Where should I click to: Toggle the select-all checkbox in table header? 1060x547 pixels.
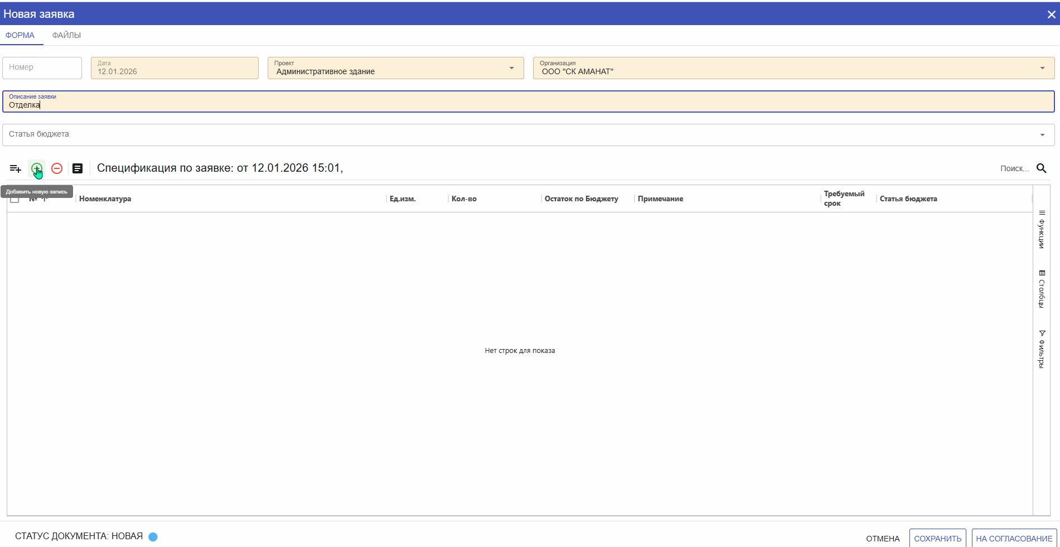click(x=14, y=199)
